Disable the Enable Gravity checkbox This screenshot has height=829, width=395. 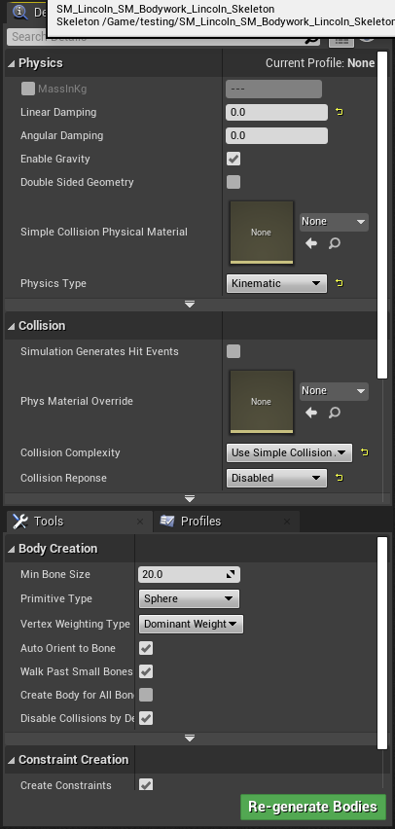233,159
